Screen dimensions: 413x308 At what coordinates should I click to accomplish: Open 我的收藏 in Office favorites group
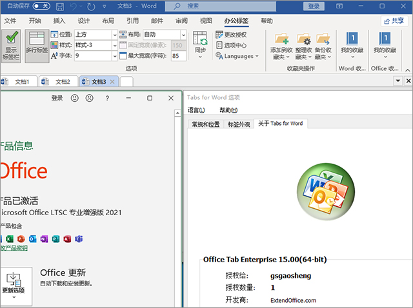[385, 45]
